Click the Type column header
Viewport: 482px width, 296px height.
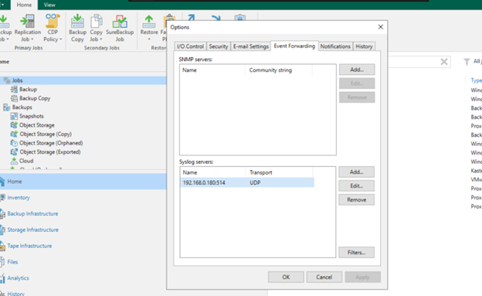pos(476,80)
